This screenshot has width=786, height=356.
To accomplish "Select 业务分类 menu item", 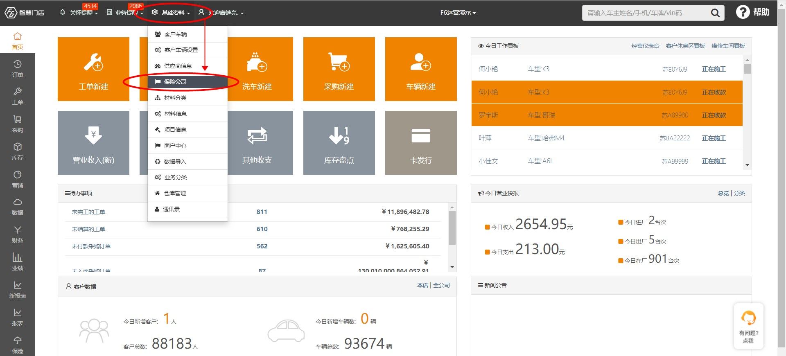I will [187, 177].
